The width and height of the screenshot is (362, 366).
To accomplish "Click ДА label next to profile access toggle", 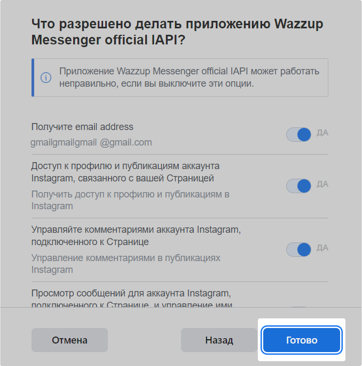I will pyautogui.click(x=322, y=184).
